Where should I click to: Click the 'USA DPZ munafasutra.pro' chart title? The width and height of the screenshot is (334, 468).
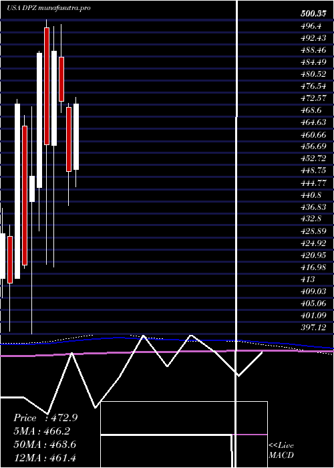click(x=49, y=8)
